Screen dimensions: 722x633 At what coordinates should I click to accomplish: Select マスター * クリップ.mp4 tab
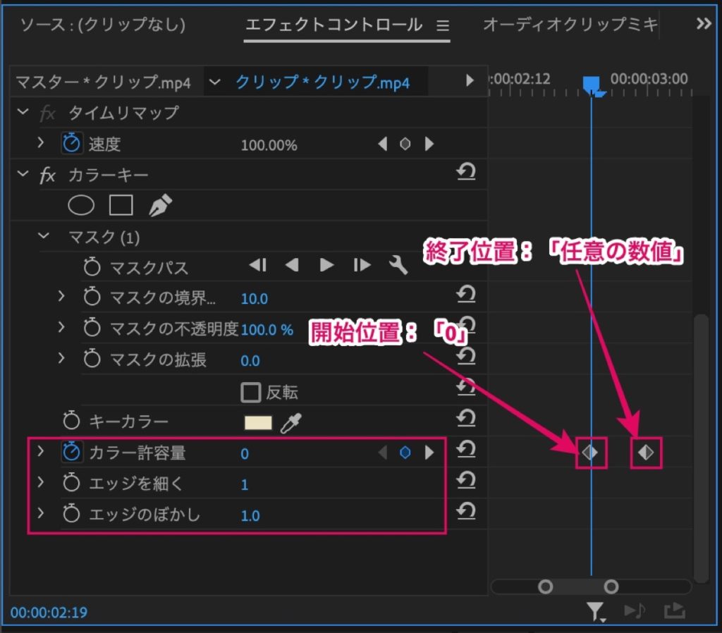(x=103, y=82)
